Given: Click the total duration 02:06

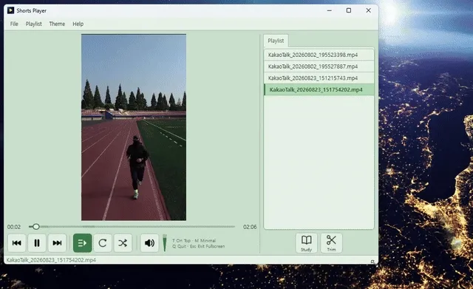Looking at the screenshot, I should pyautogui.click(x=250, y=227).
